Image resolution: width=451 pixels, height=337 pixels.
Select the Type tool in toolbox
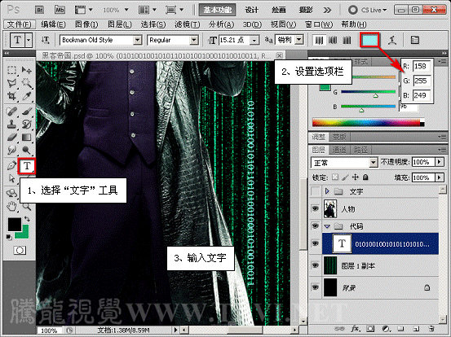[27, 165]
